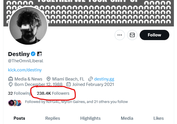Switch to the Highlights tab
This screenshot has width=177, height=124.
click(90, 118)
